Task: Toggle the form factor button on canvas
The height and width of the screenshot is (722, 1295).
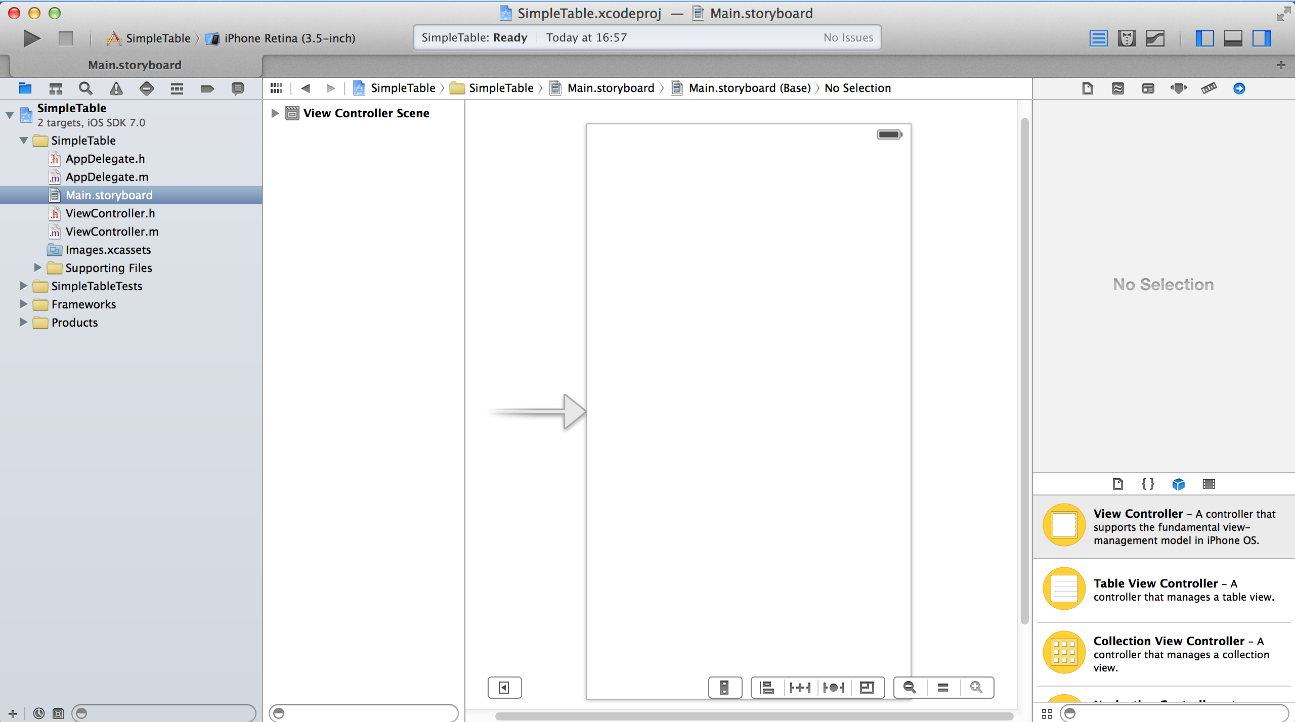Action: pyautogui.click(x=725, y=687)
